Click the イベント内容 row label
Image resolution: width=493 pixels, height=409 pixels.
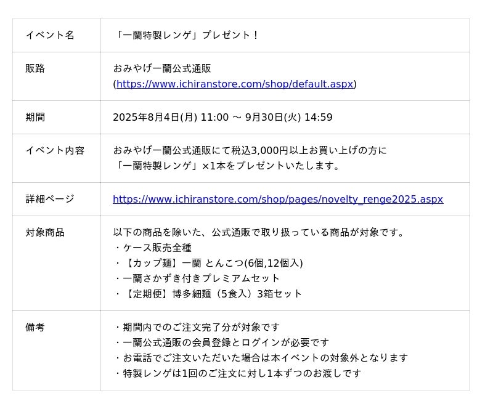[55, 150]
